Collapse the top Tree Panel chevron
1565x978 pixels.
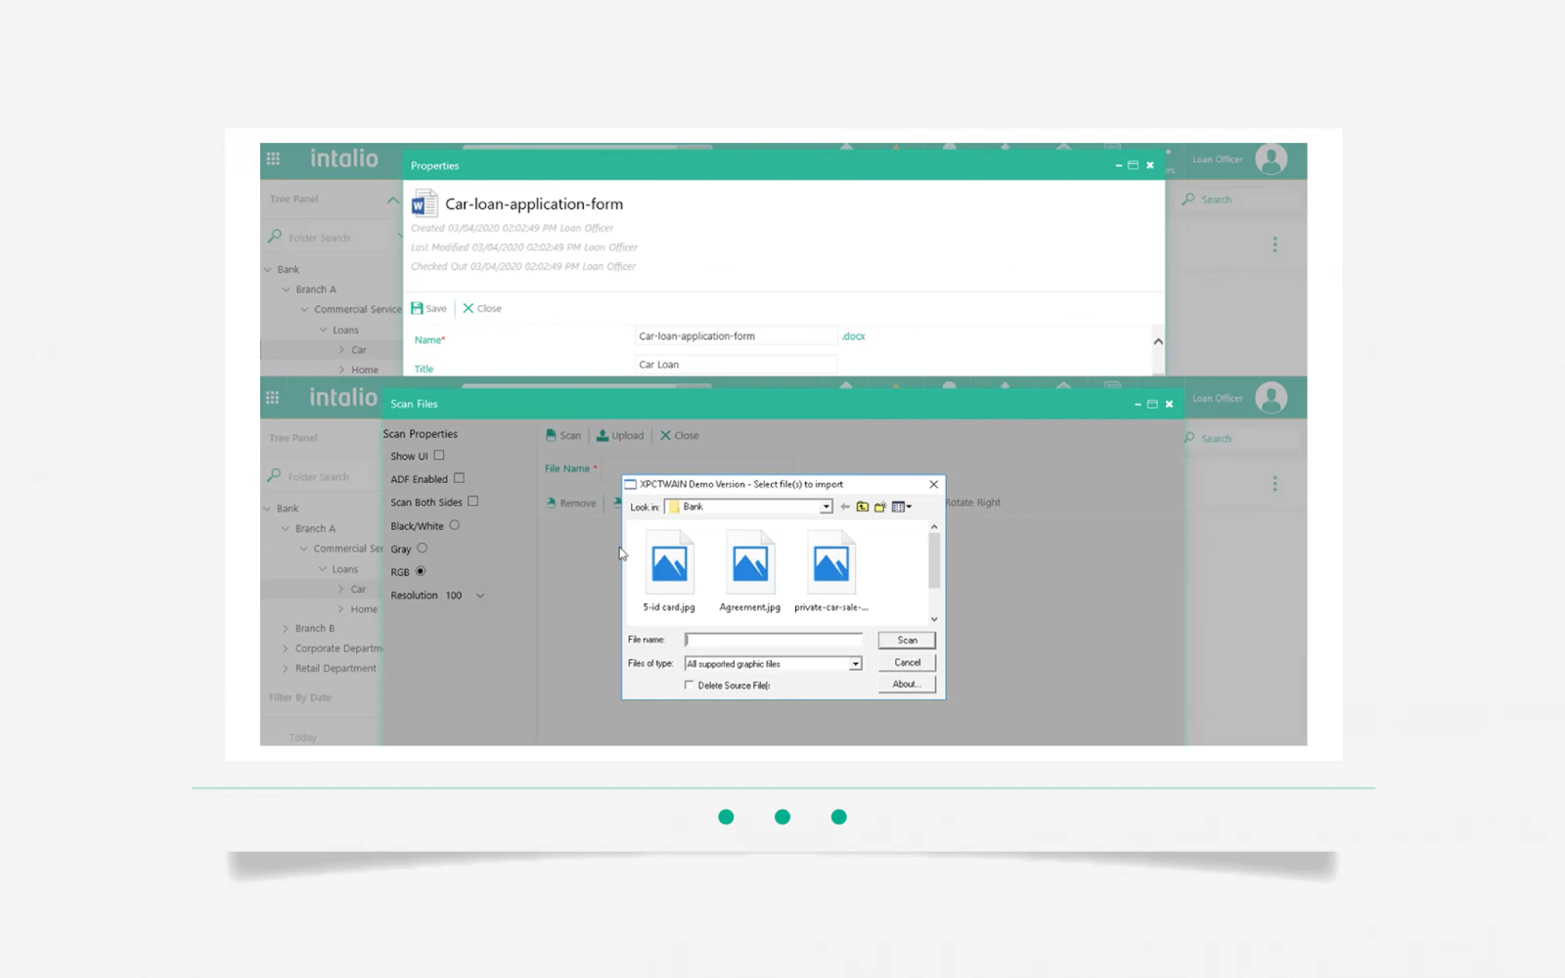point(392,200)
